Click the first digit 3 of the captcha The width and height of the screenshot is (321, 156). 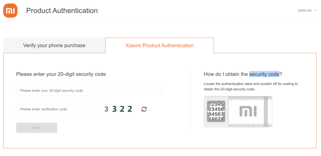106,109
